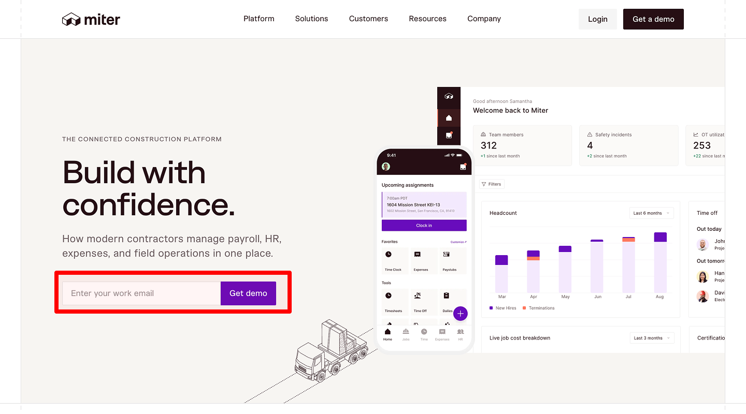This screenshot has height=414, width=746.
Task: Toggle the Terminations legend in Headcount chart
Action: (x=539, y=308)
